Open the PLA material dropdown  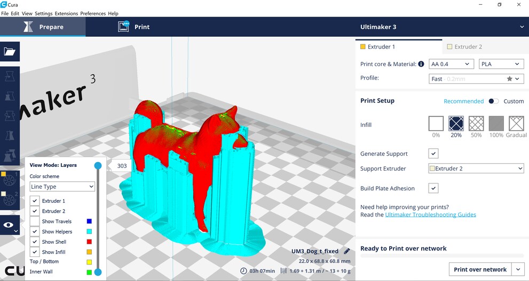[501, 63]
